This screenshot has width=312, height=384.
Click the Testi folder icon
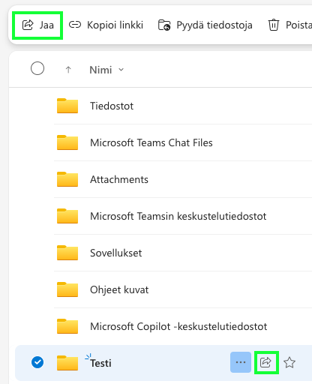(67, 363)
